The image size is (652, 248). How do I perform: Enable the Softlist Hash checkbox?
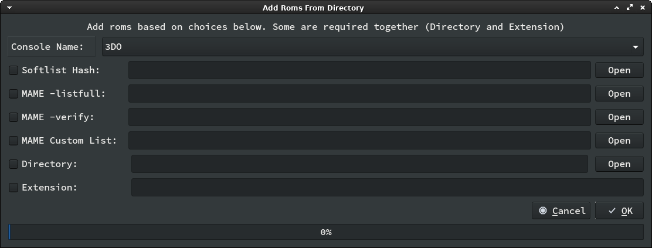(x=13, y=70)
